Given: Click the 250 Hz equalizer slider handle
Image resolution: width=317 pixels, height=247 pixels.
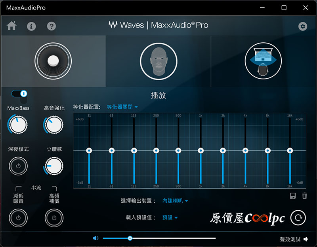Looking at the screenshot, I should pos(156,151).
